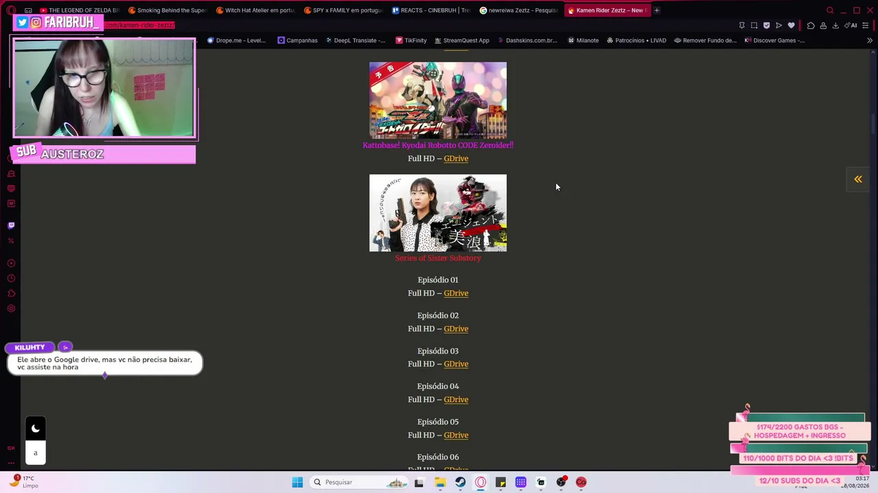
Task: Switch to SPY x FAMILY tab
Action: pos(343,10)
